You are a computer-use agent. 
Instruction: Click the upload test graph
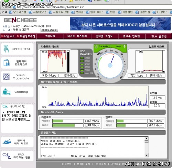click(x=149, y=61)
